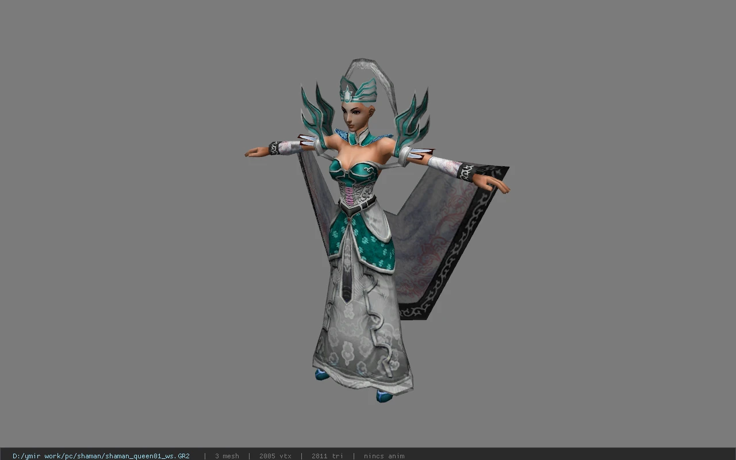
Task: Click the file path shaman_queen01_ws.GR2
Action: click(x=101, y=456)
